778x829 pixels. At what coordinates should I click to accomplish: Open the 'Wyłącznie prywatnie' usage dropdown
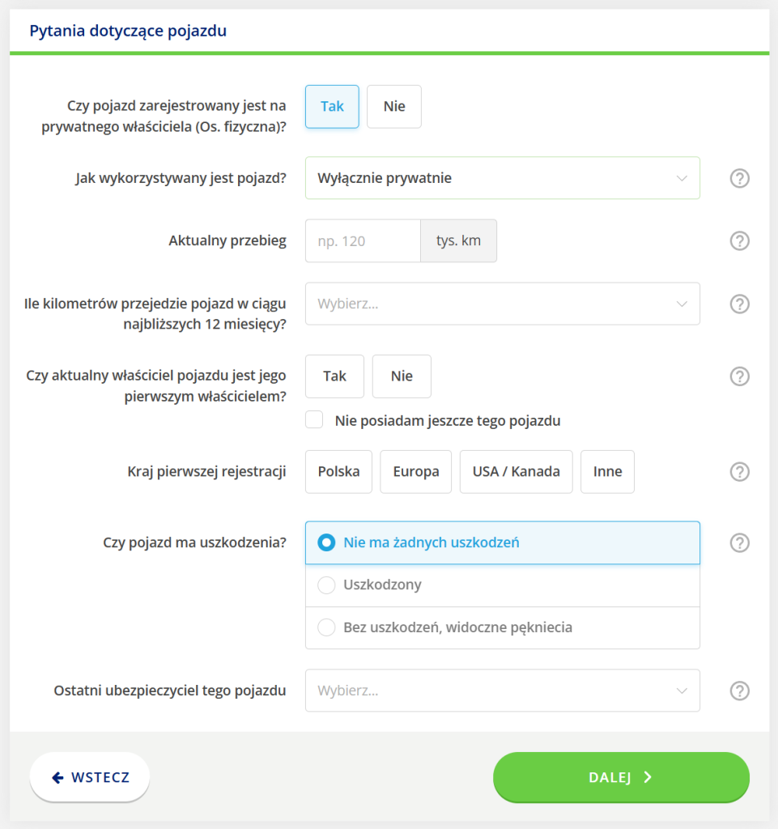[502, 178]
